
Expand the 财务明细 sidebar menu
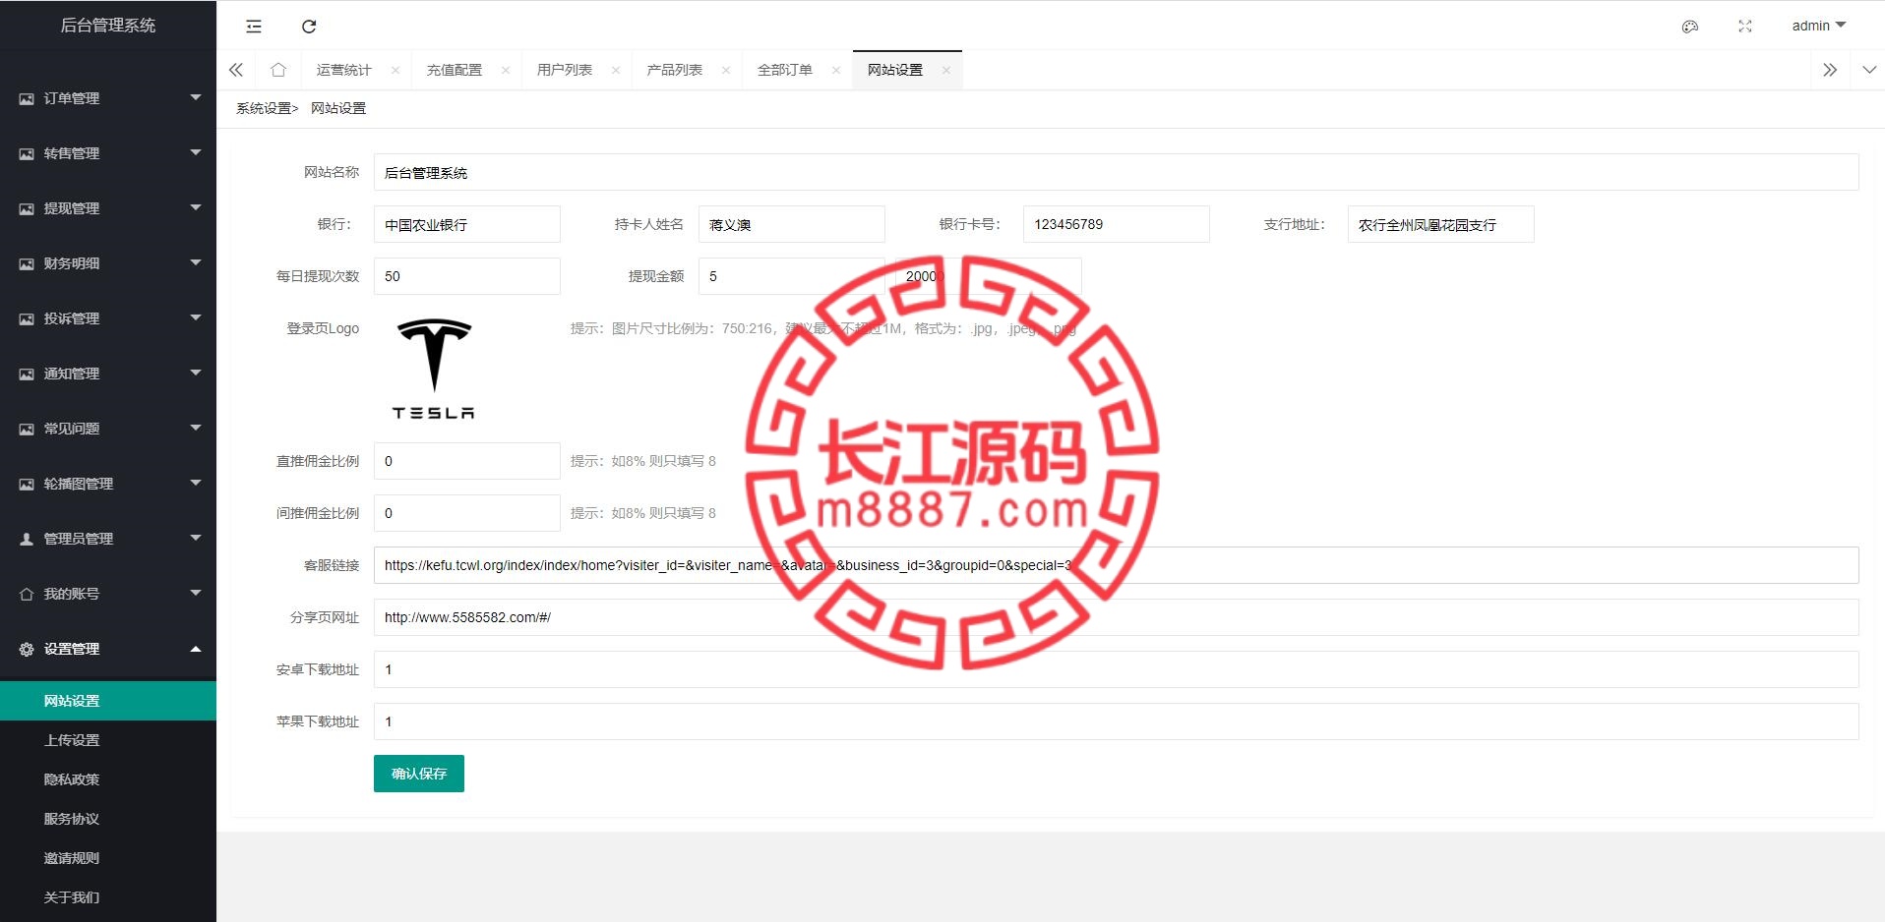point(108,263)
